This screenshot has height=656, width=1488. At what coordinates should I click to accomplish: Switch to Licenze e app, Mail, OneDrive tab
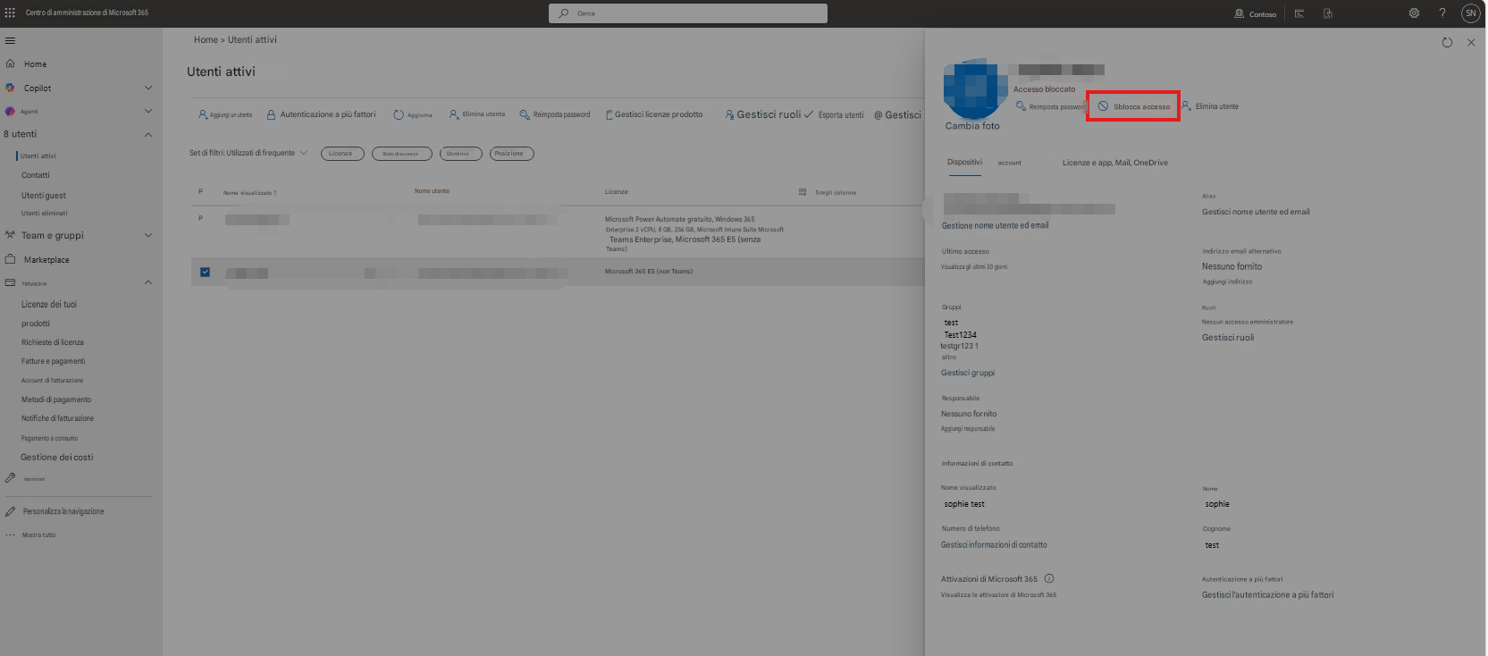point(1114,163)
